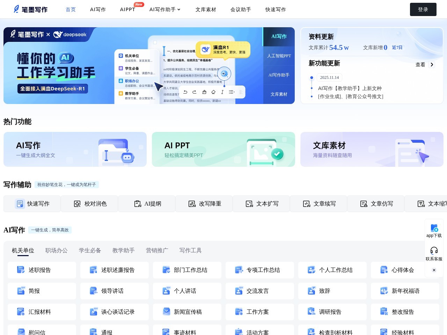This screenshot has width=447, height=335.
Task: Open the AI PPT feature card
Action: tap(223, 149)
